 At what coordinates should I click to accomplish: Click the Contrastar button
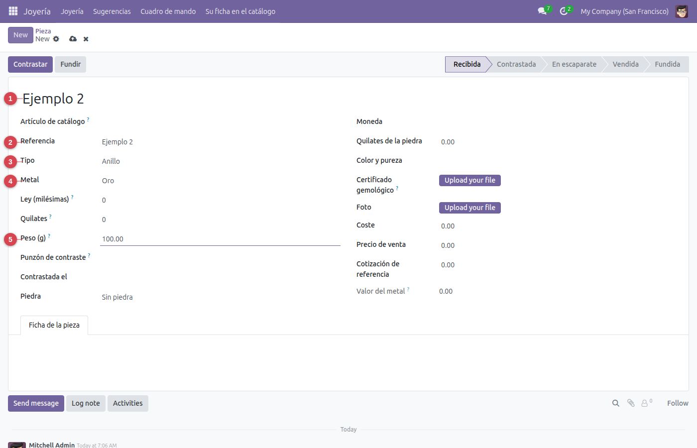[30, 64]
